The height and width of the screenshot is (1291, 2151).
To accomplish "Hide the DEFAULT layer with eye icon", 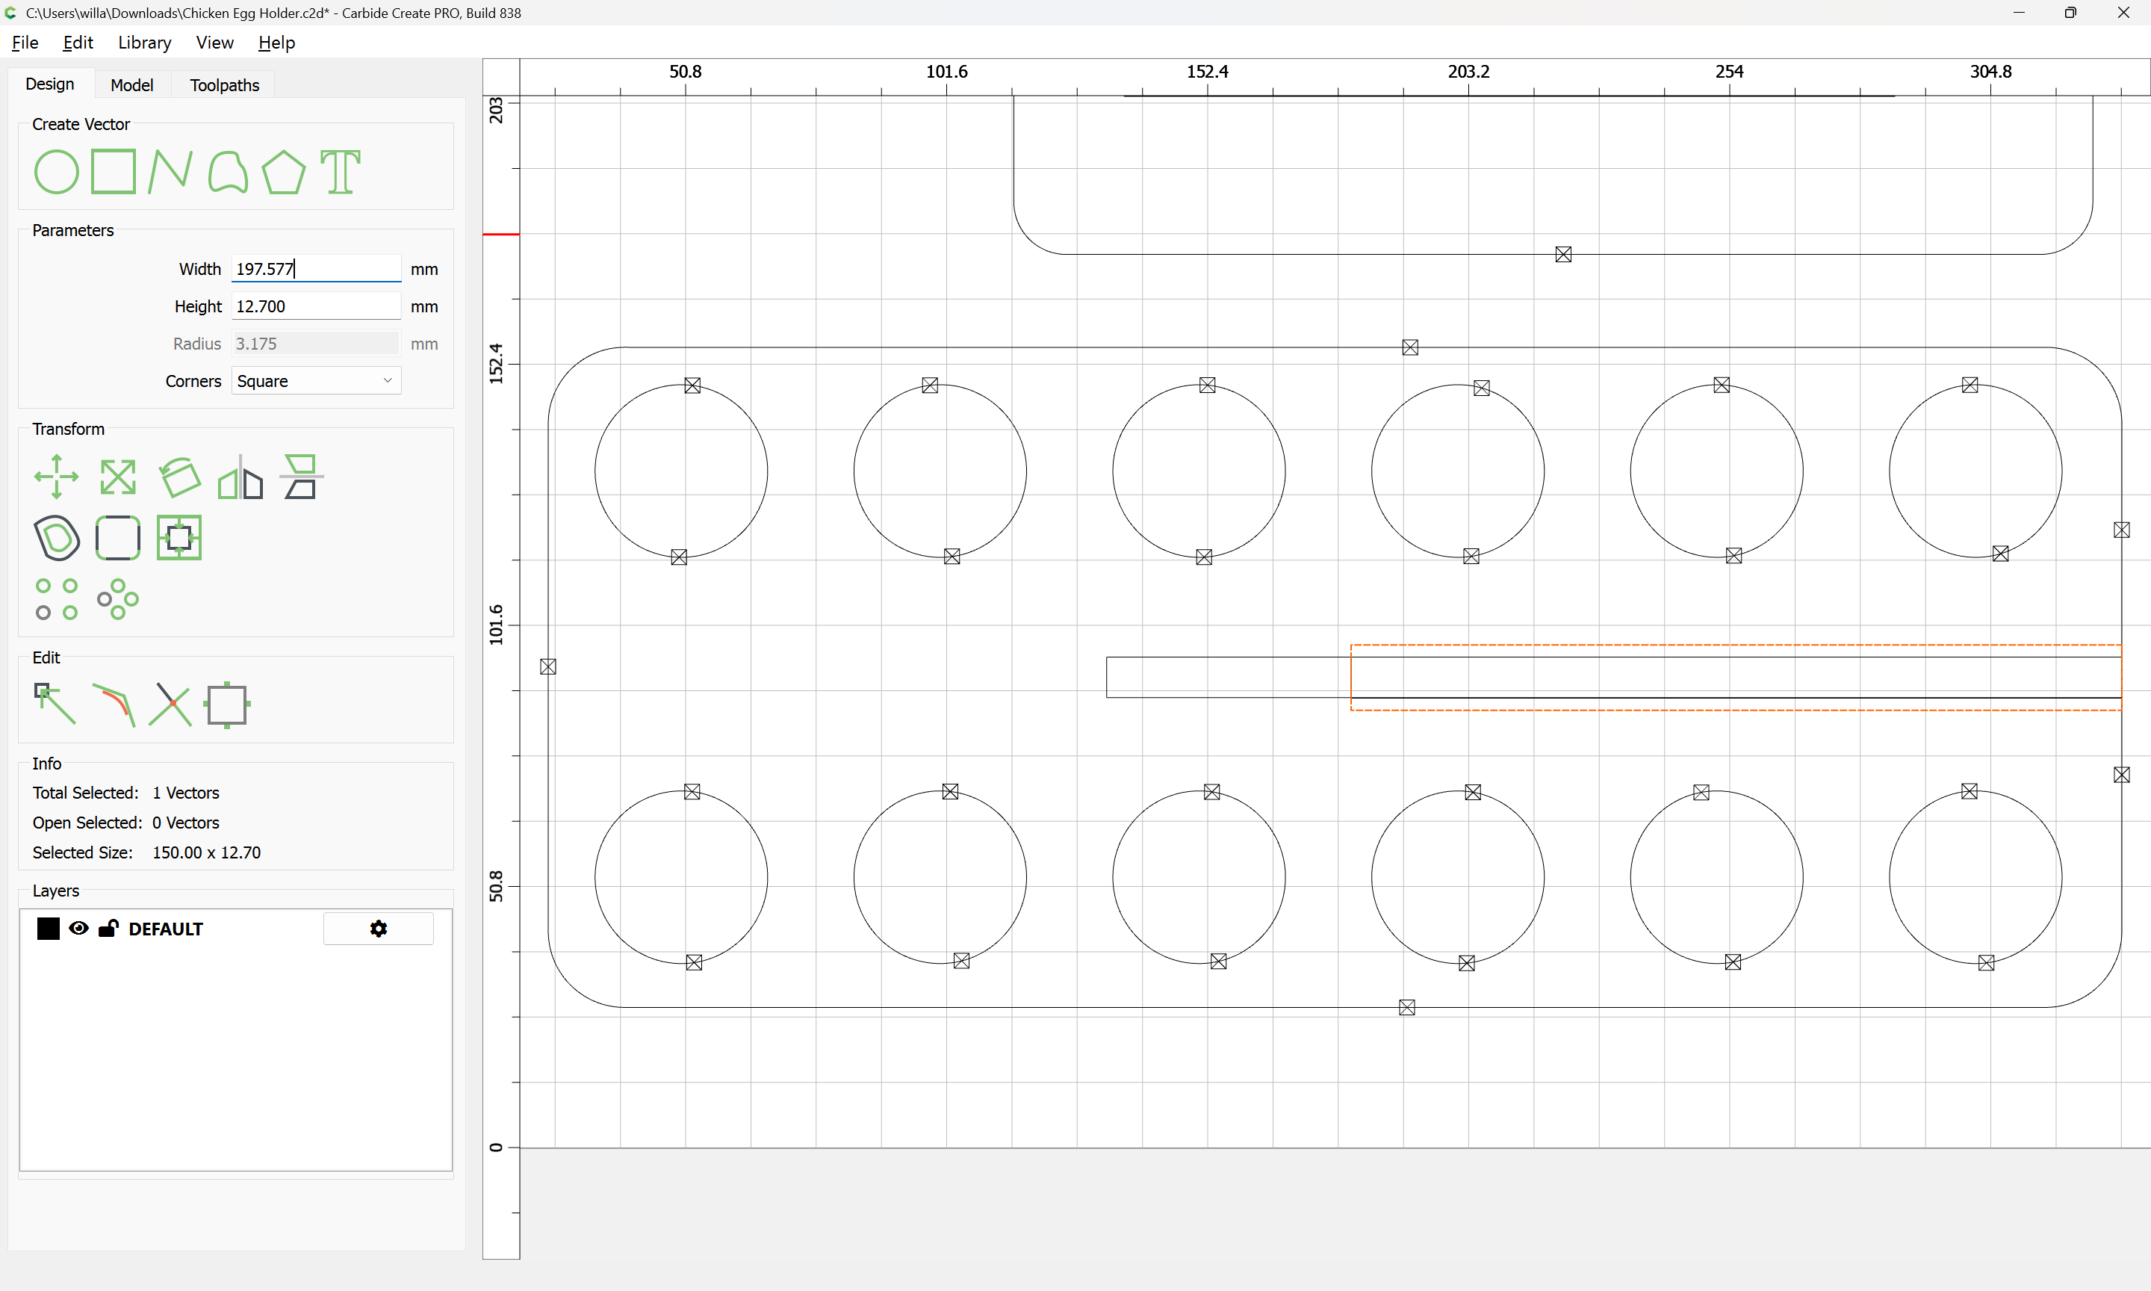I will pyautogui.click(x=78, y=928).
